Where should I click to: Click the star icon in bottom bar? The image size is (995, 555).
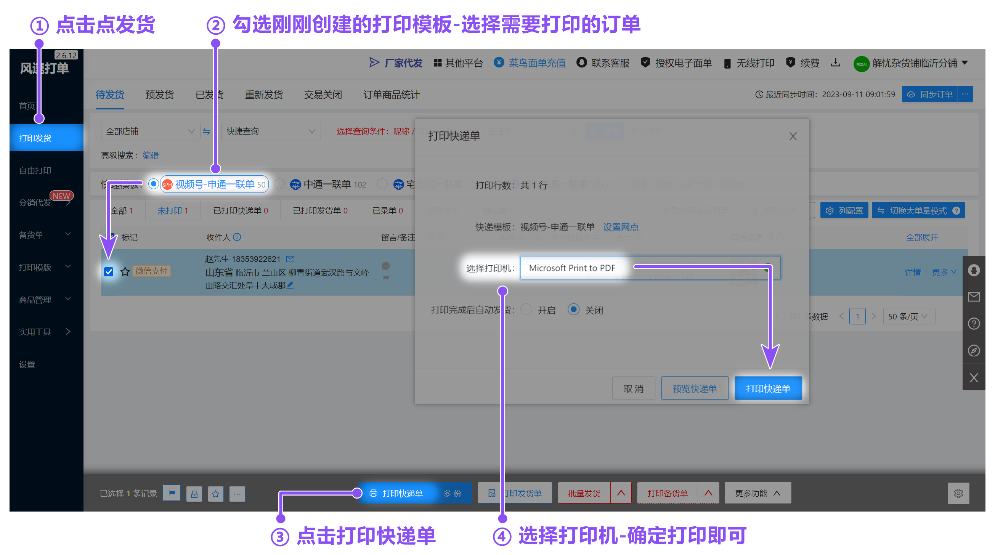(215, 494)
